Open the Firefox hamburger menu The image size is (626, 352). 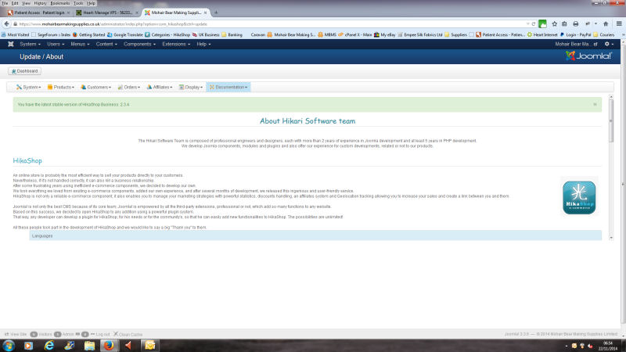[619, 24]
